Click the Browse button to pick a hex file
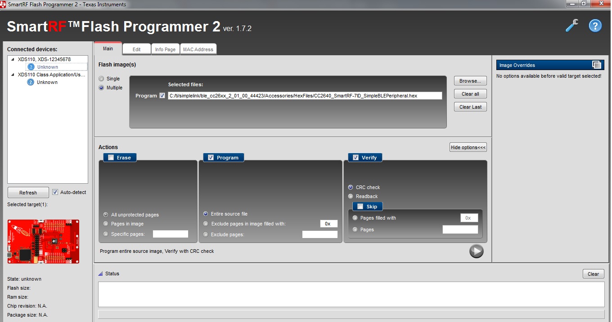 (470, 80)
